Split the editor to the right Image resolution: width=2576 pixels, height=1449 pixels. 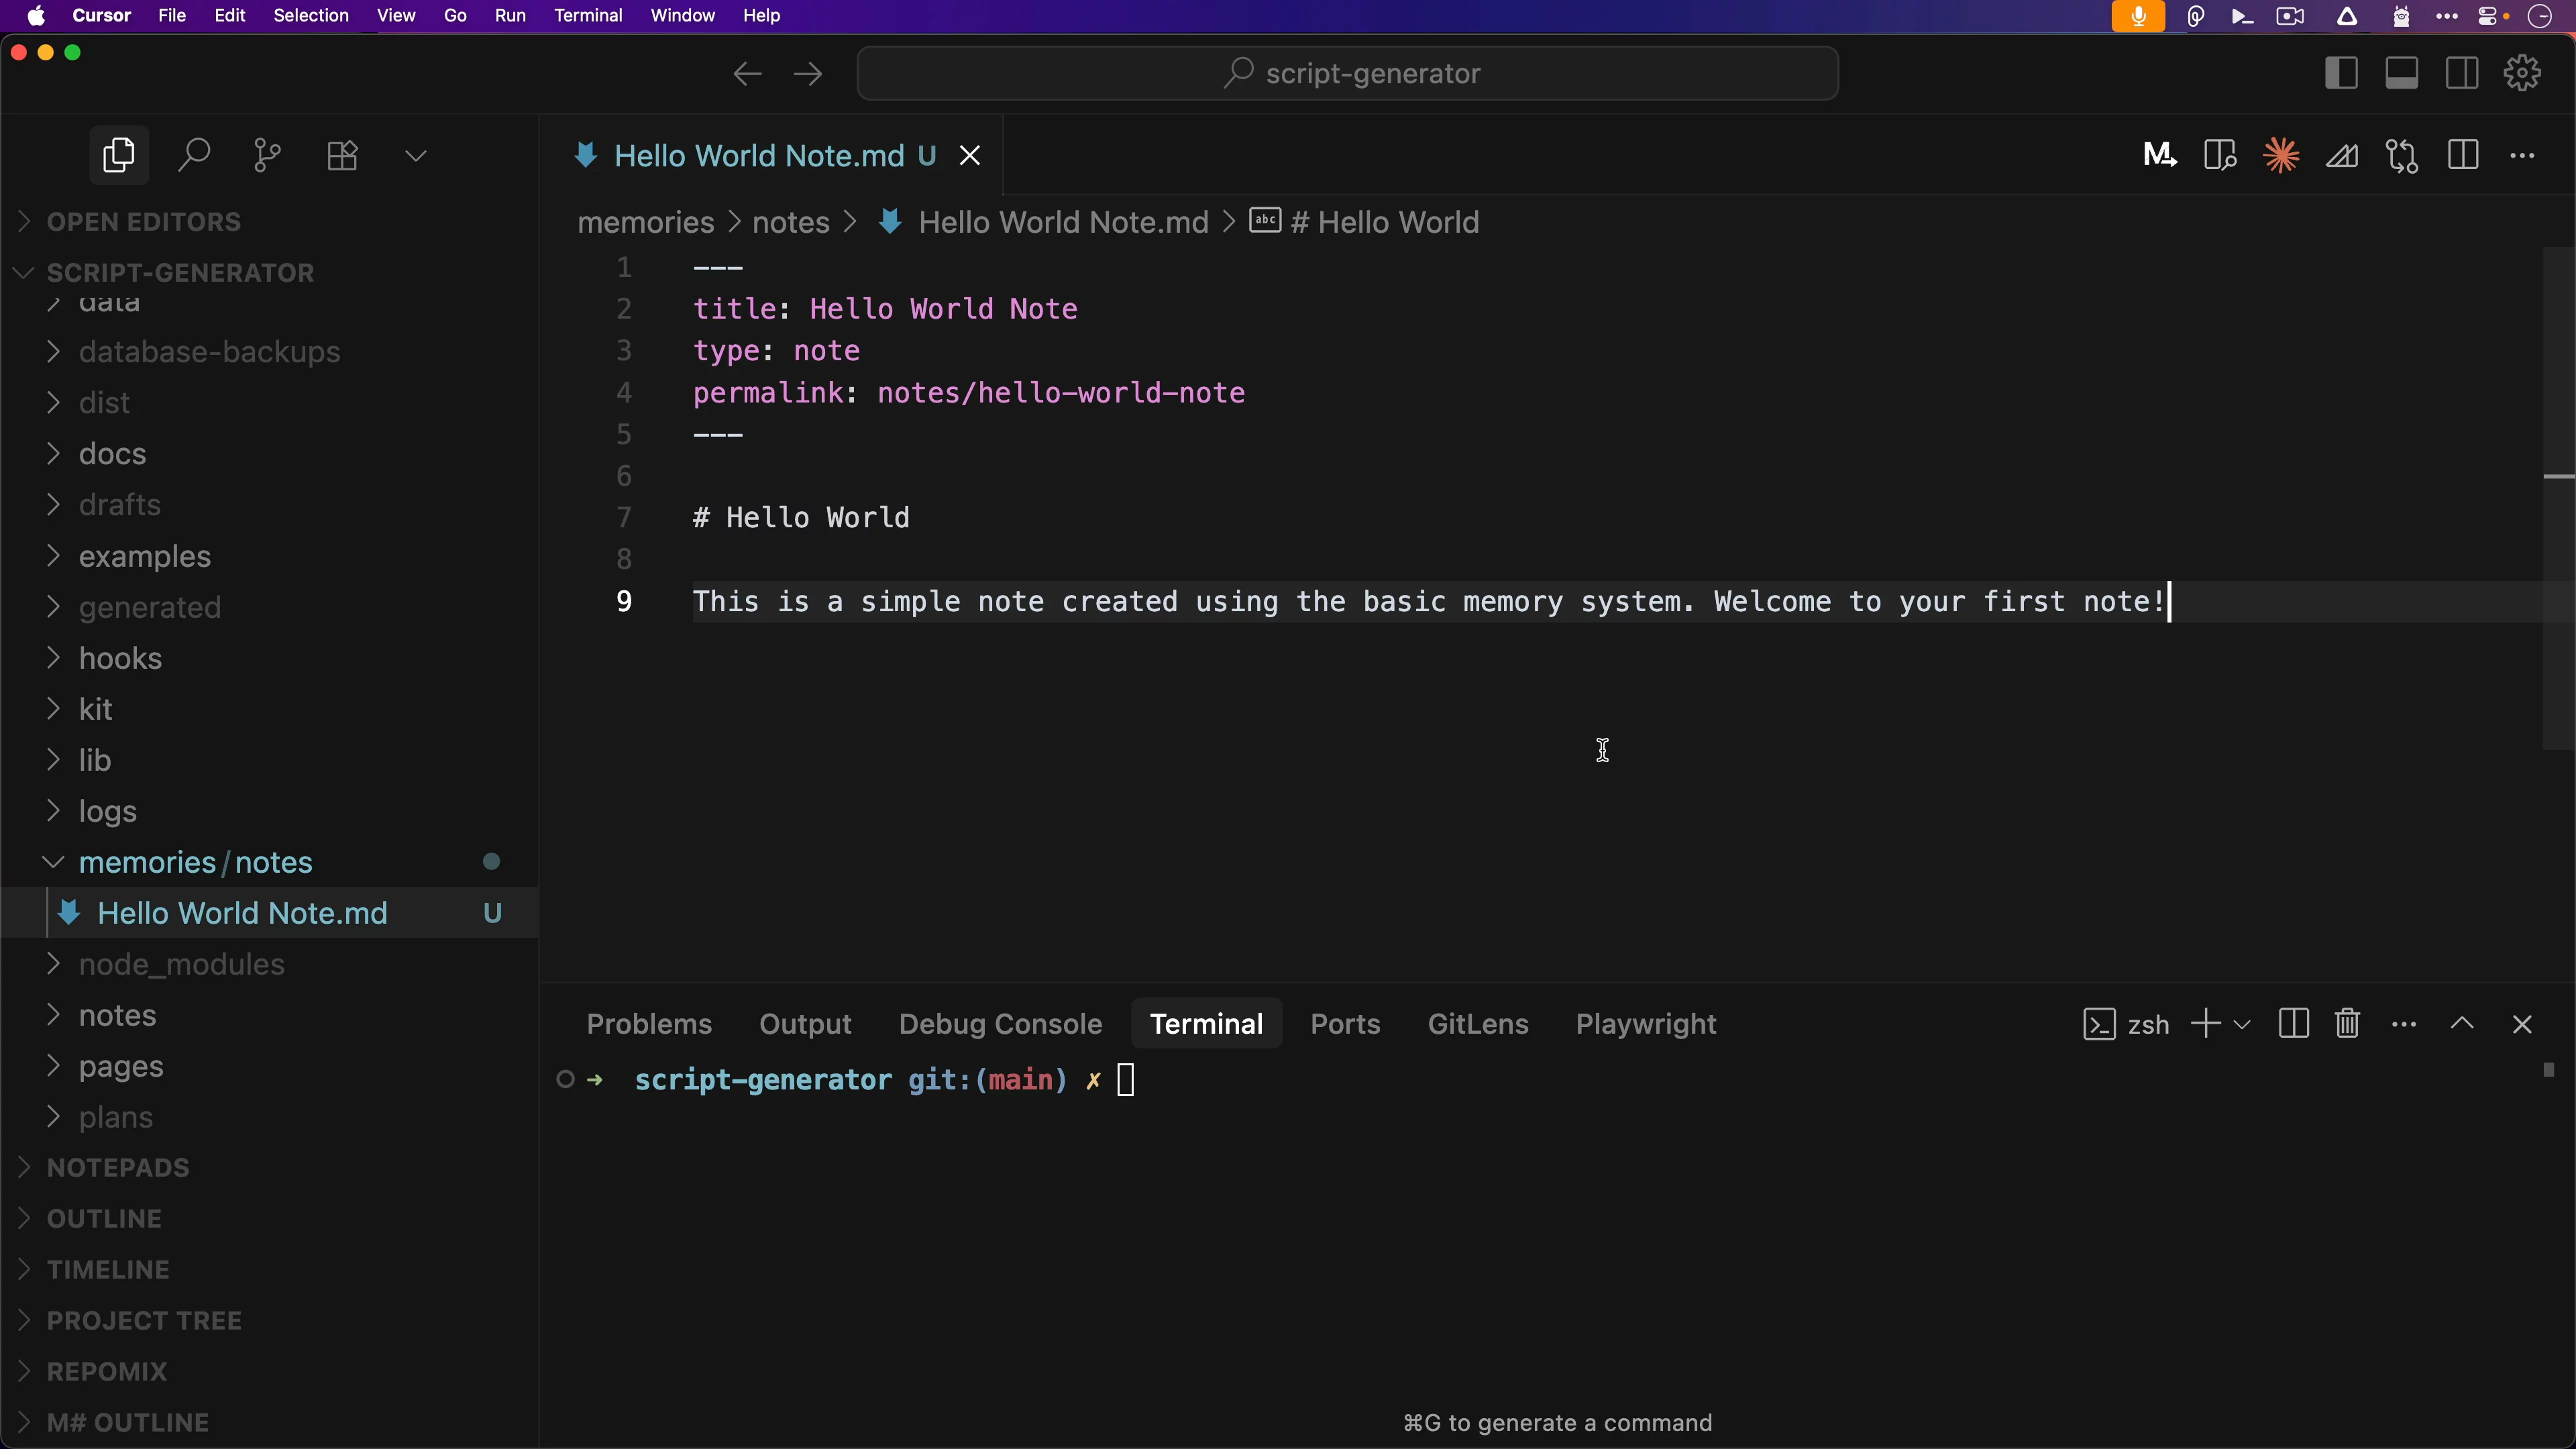pos(2463,155)
